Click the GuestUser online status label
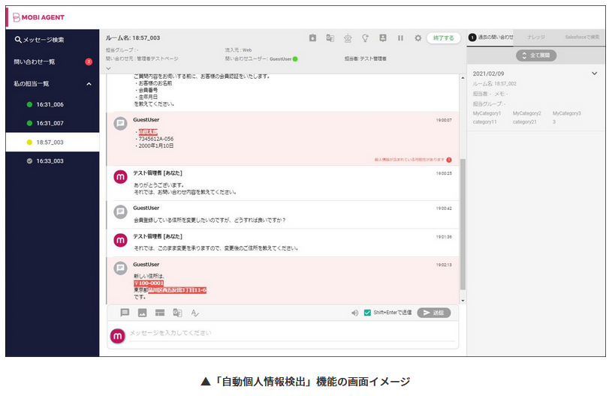Screen dimensions: 612x396 (281, 58)
